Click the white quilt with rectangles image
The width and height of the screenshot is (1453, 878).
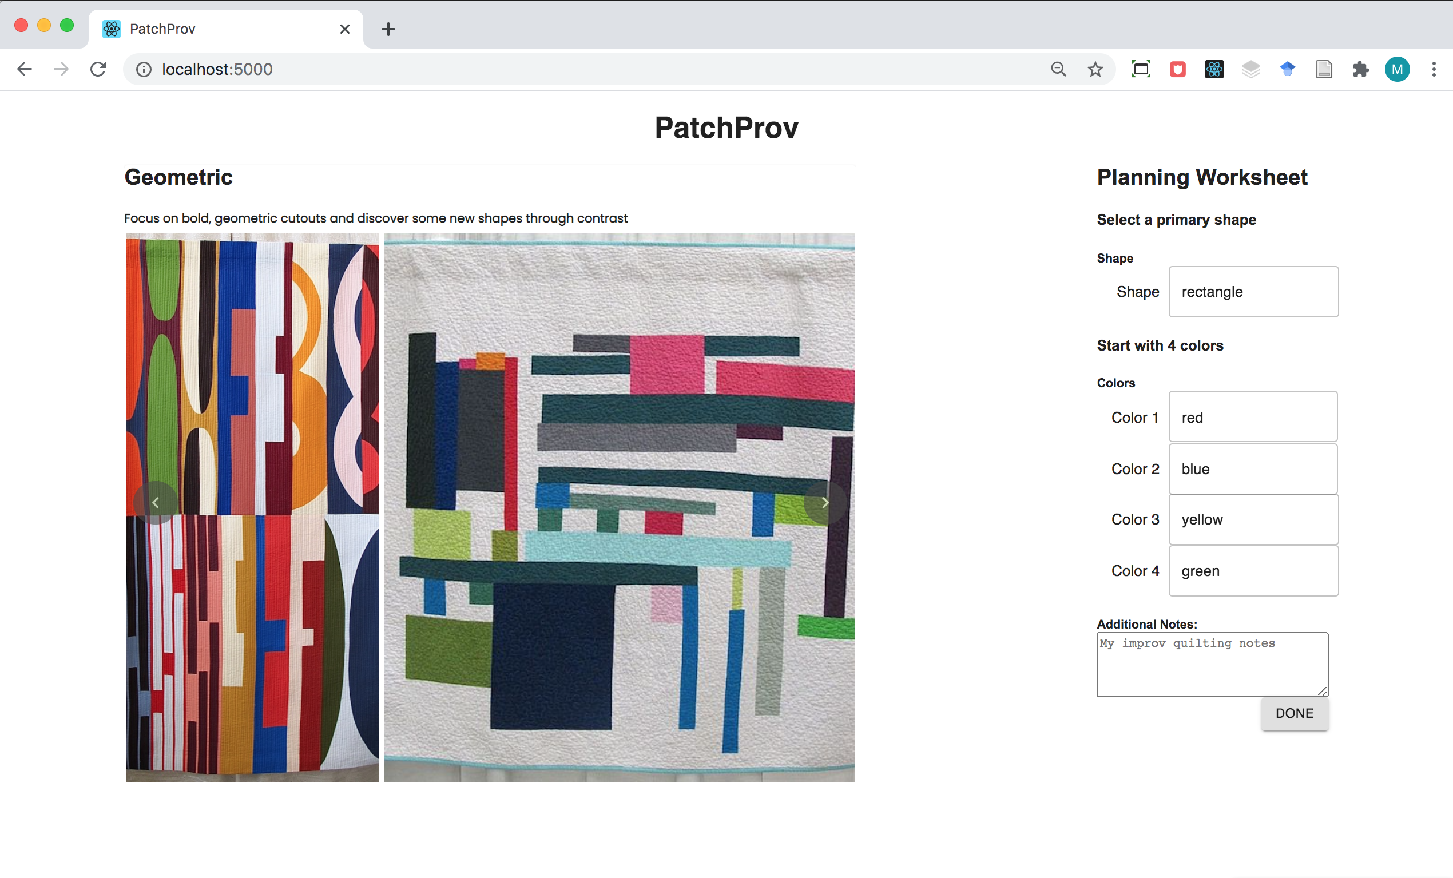(619, 507)
